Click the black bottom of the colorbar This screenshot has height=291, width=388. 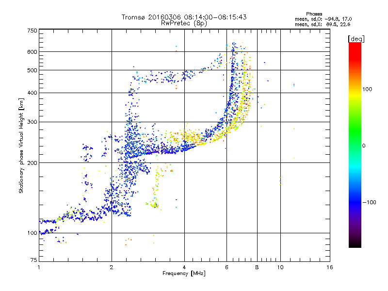(x=355, y=244)
